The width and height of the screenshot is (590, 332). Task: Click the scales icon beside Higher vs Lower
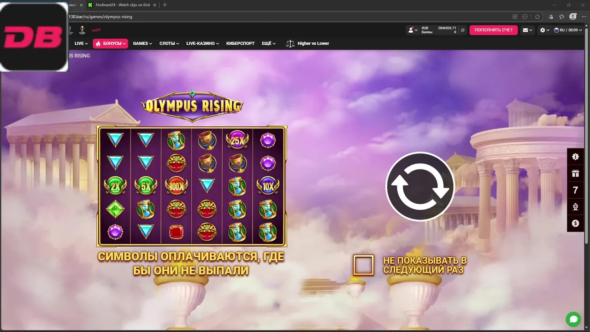(290, 43)
